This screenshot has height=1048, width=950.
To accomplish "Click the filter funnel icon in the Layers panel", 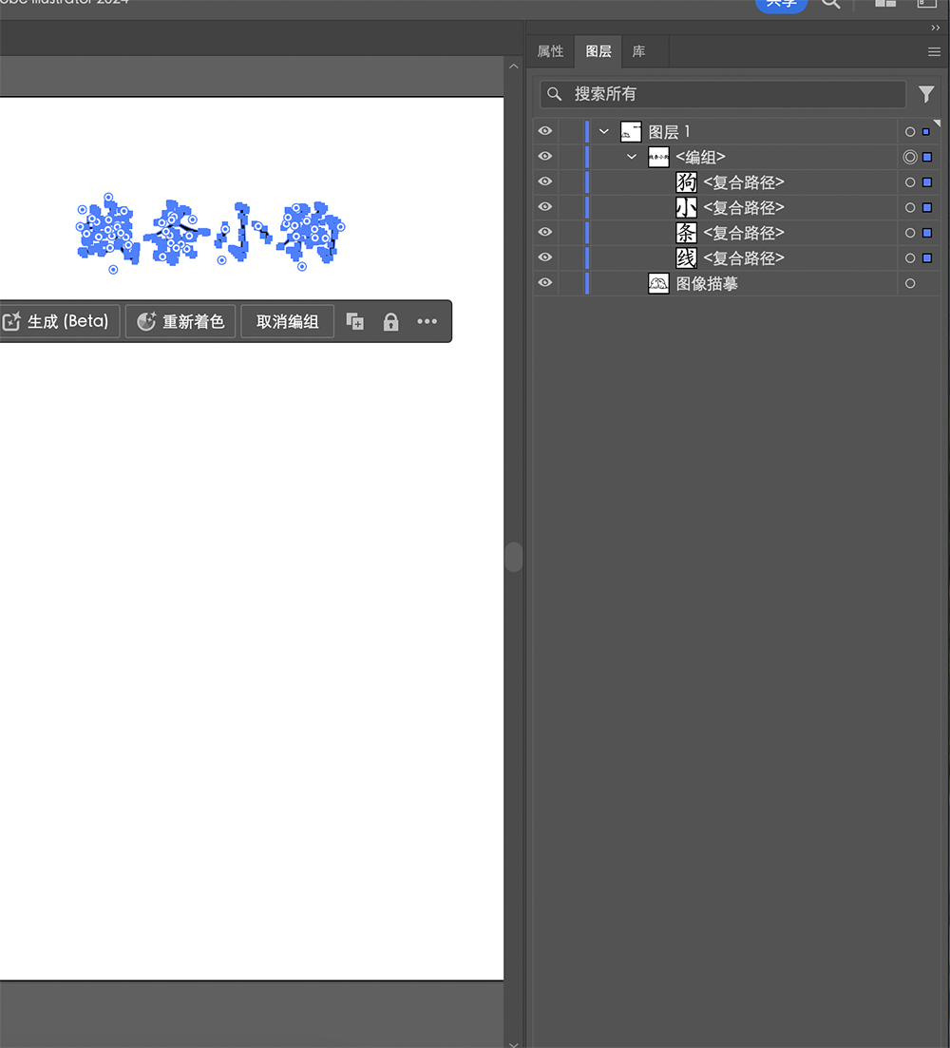I will coord(926,94).
